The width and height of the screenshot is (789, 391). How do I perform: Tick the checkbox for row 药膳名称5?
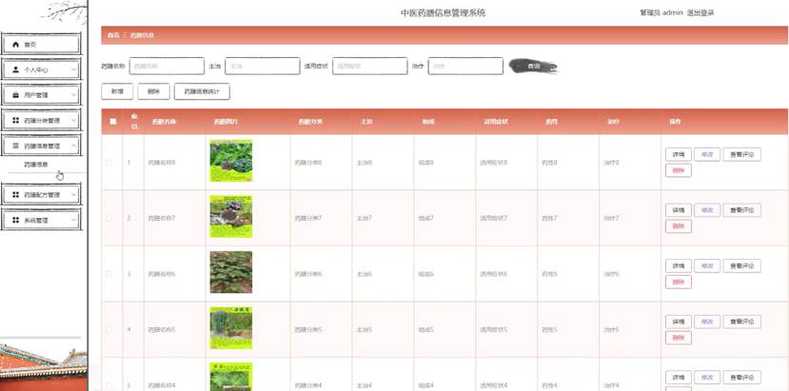pos(109,329)
